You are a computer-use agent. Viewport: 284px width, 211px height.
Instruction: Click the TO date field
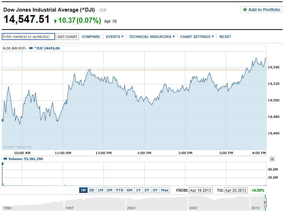pos(236,190)
